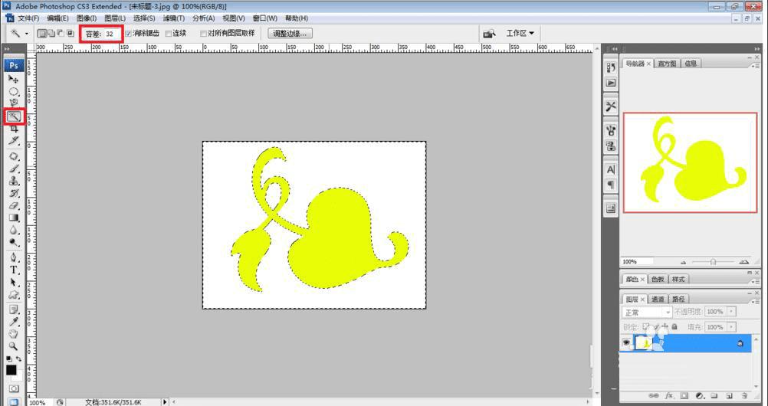Toggle lock image pixels brush icon
The height and width of the screenshot is (406, 768).
[656, 326]
